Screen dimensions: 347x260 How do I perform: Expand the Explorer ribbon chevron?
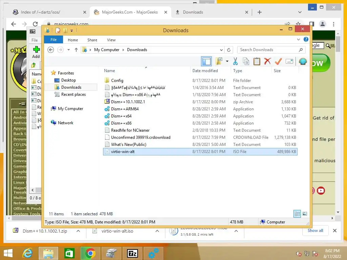298,40
